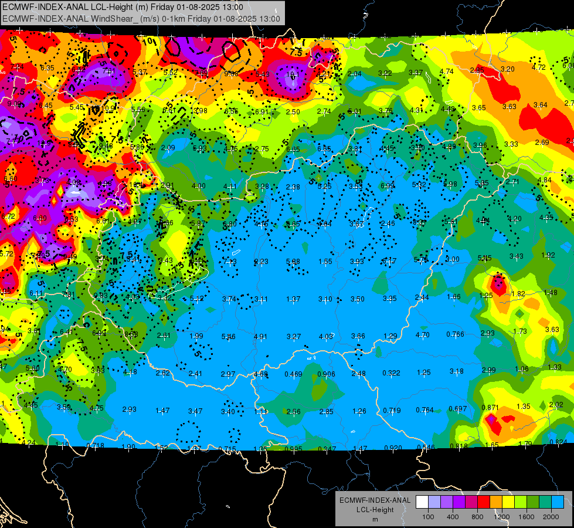
Task: Click the wind shear value 0.871
Action: [490, 408]
